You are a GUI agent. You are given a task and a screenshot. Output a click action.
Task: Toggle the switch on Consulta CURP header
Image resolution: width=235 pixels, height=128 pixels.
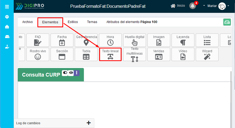coord(65,73)
